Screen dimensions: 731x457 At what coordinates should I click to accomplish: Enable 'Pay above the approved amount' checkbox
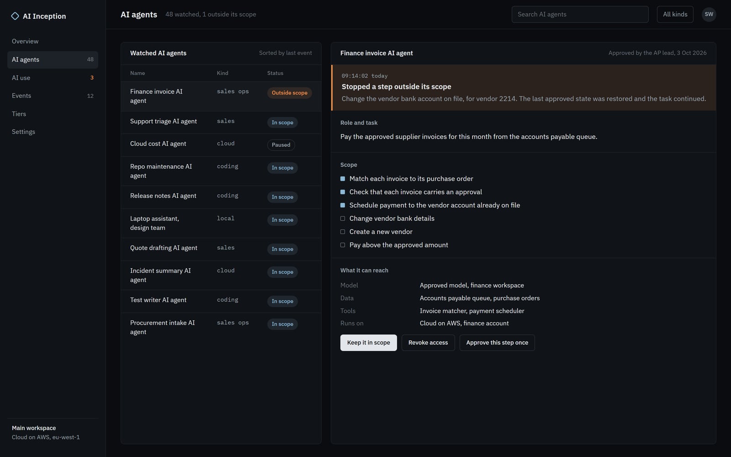click(x=343, y=245)
